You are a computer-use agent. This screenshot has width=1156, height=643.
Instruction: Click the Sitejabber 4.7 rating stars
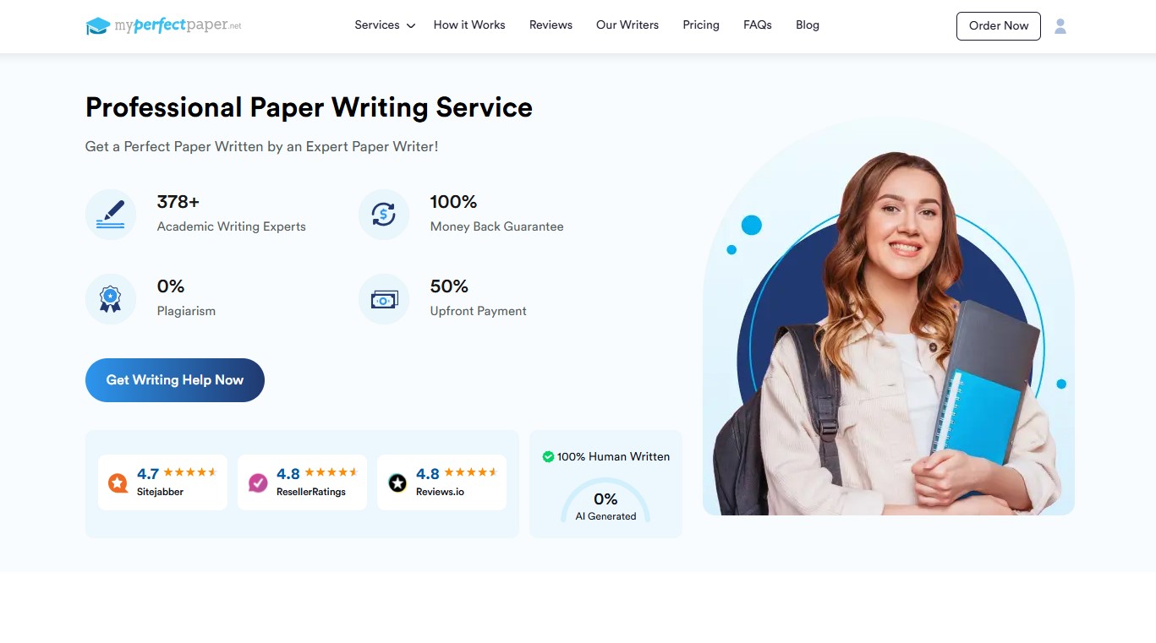[x=190, y=472]
